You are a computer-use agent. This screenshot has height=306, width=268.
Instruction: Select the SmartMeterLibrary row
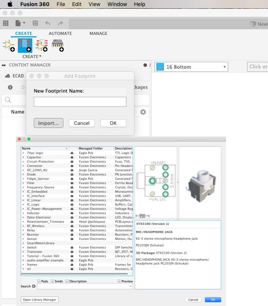pos(77,243)
